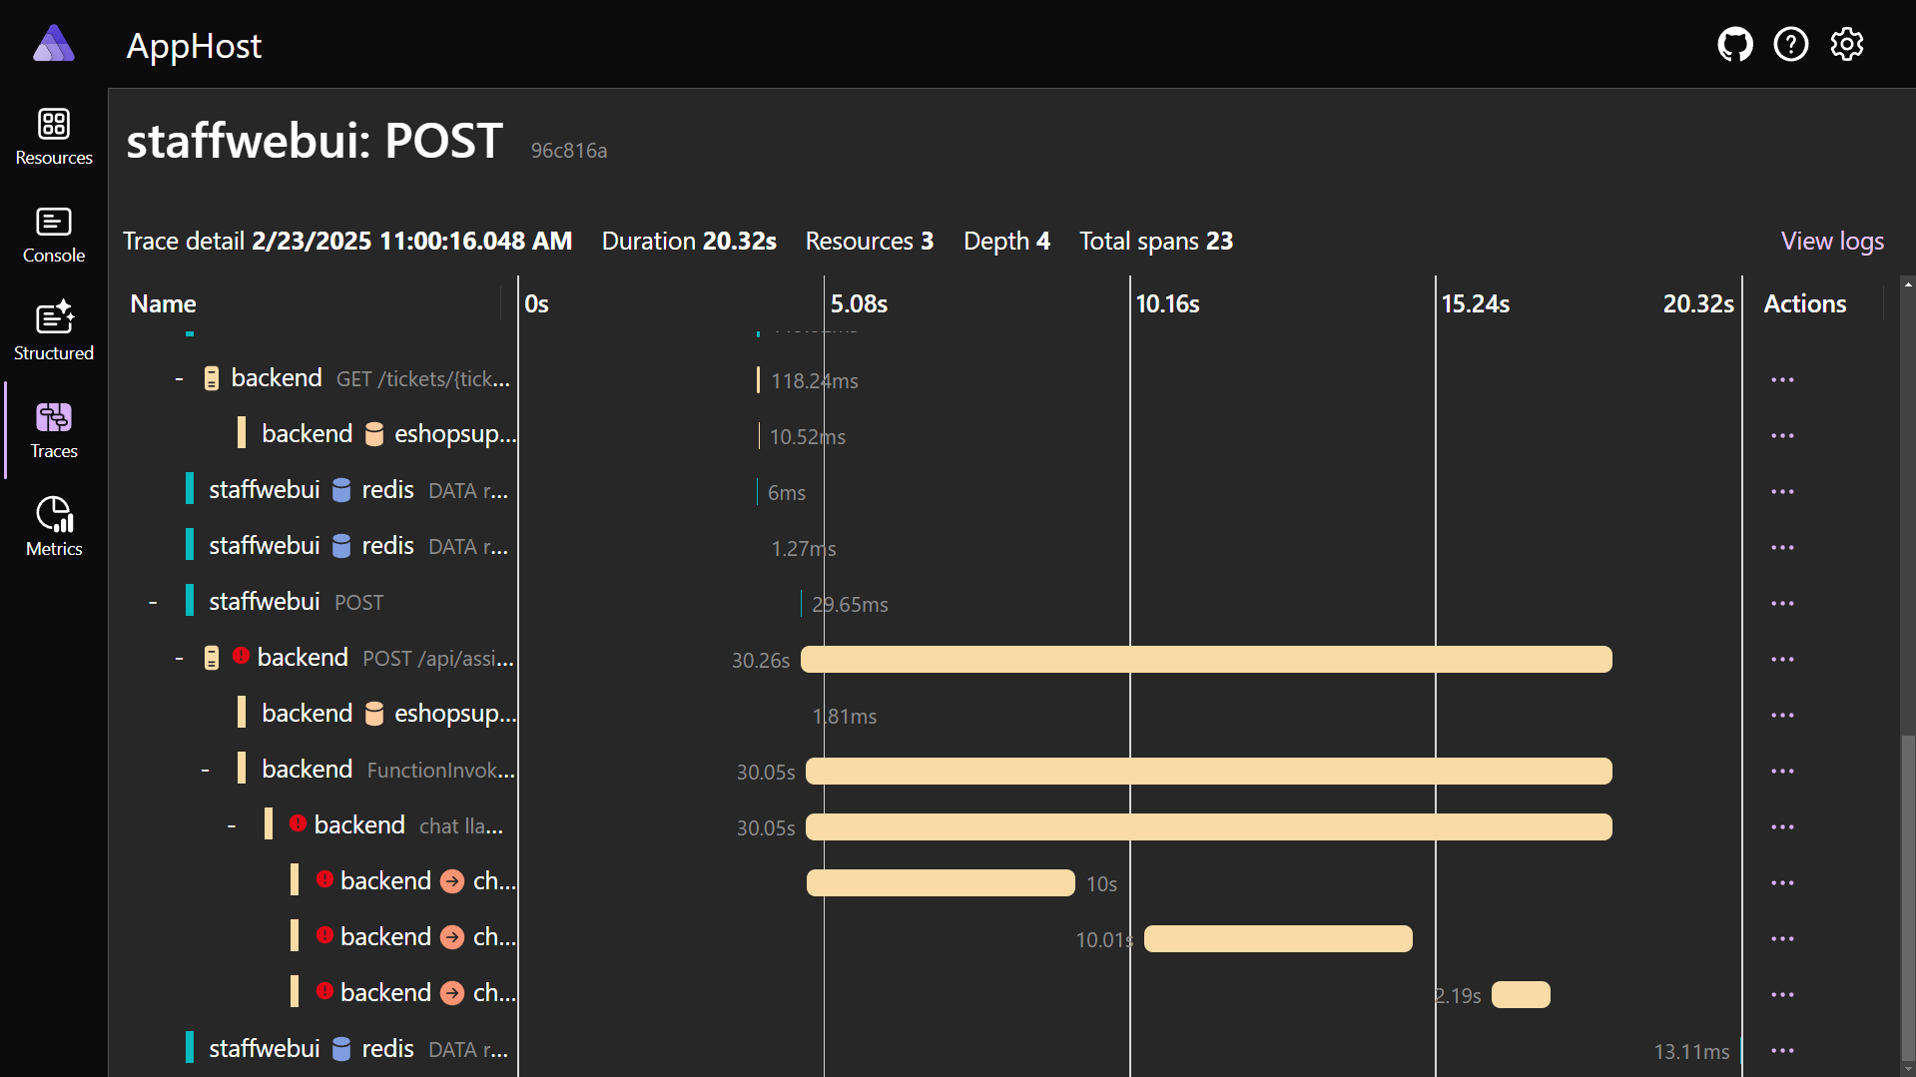Select the 30.05s chat lla span bar

[1209, 826]
